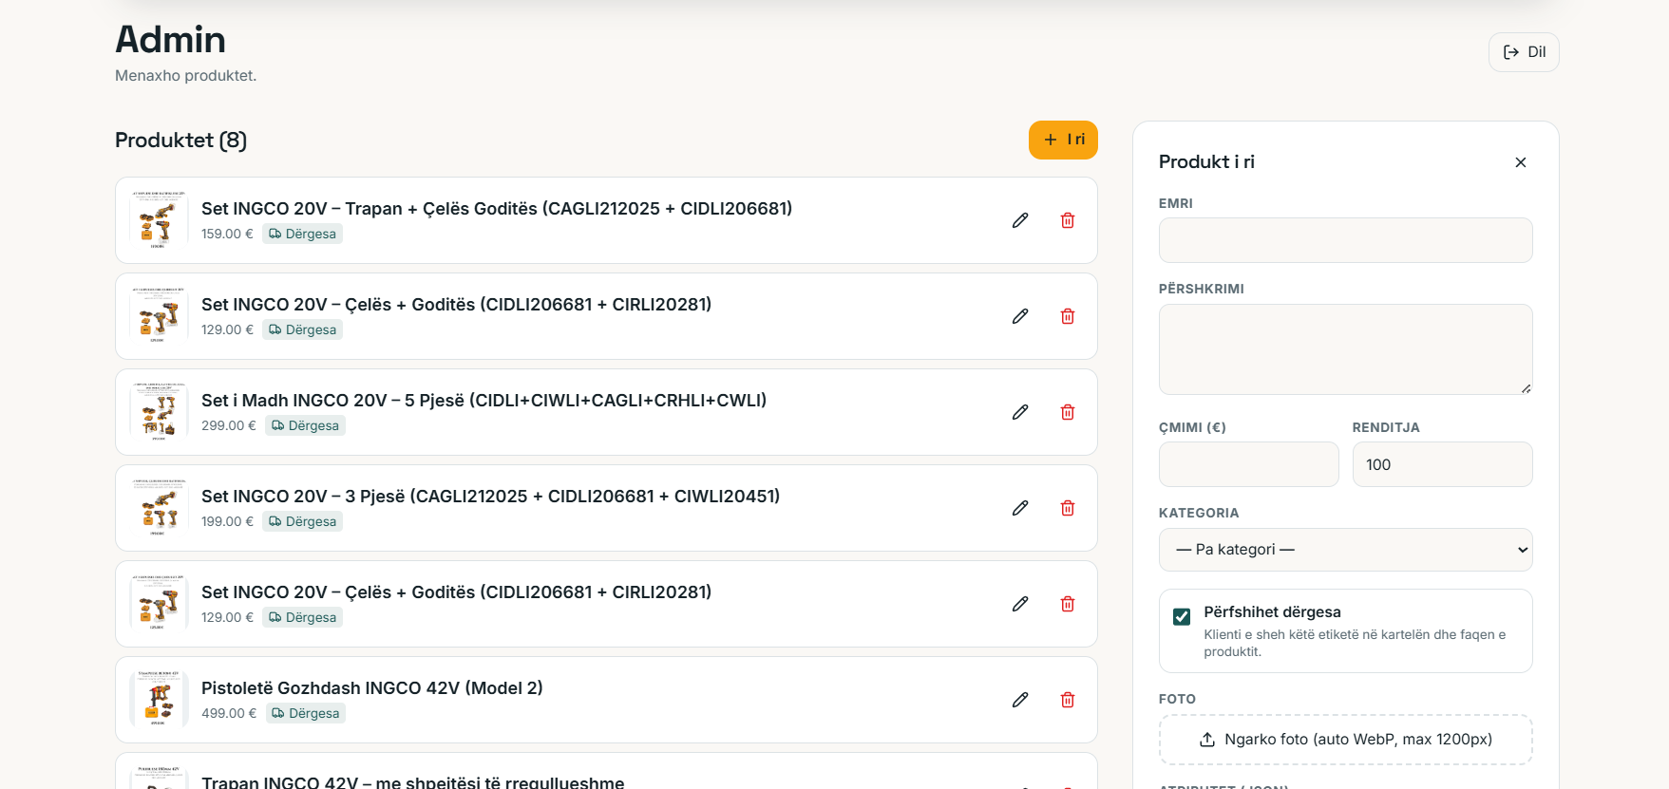Click the Dërgesa badge priced 499.00 €
The image size is (1669, 789).
(305, 713)
